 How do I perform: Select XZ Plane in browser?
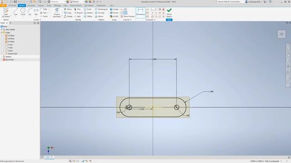pos(10,38)
